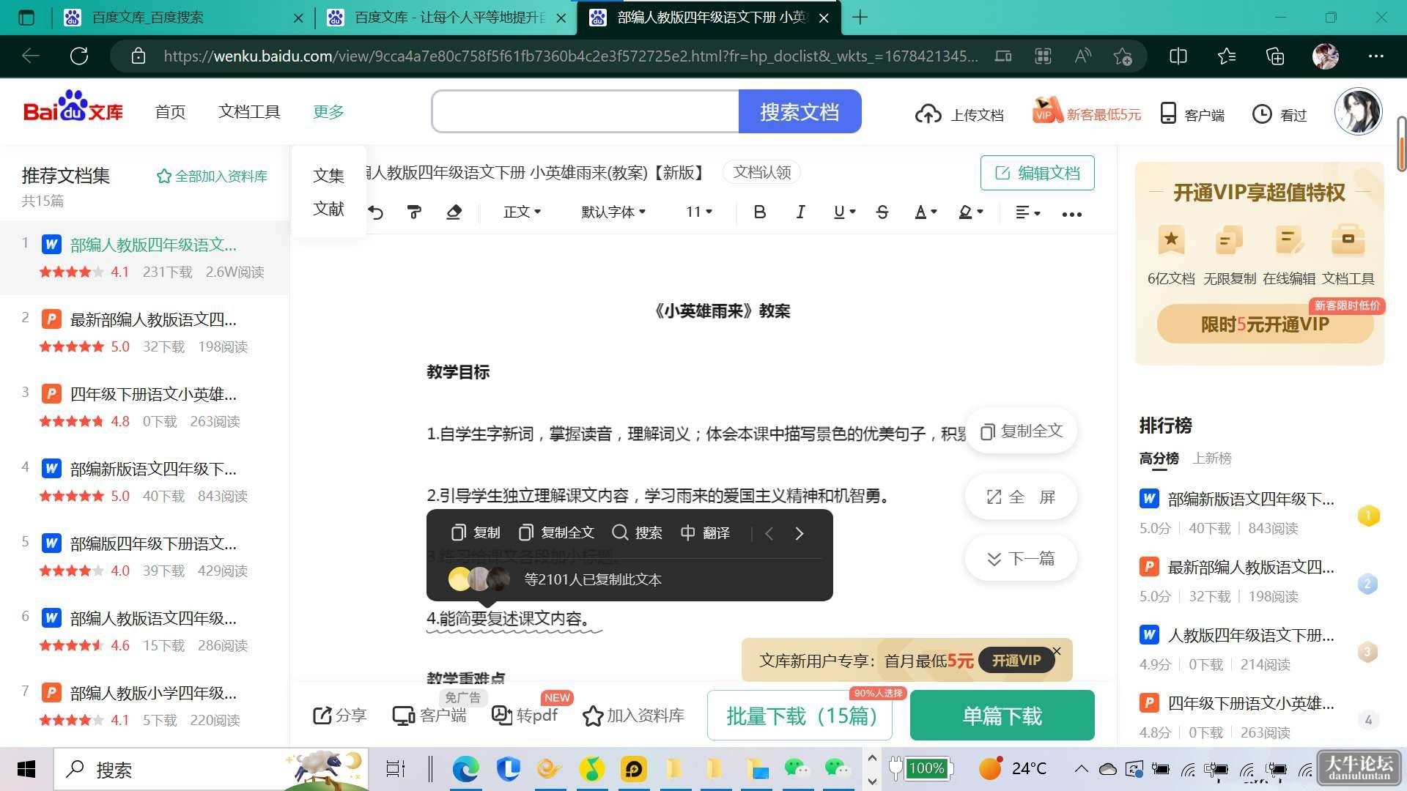The width and height of the screenshot is (1407, 791).
Task: Open the 看过 history clock icon
Action: (x=1261, y=114)
